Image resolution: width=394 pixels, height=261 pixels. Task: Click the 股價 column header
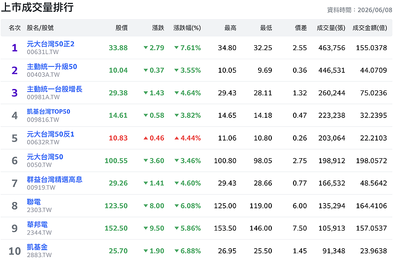(121, 28)
